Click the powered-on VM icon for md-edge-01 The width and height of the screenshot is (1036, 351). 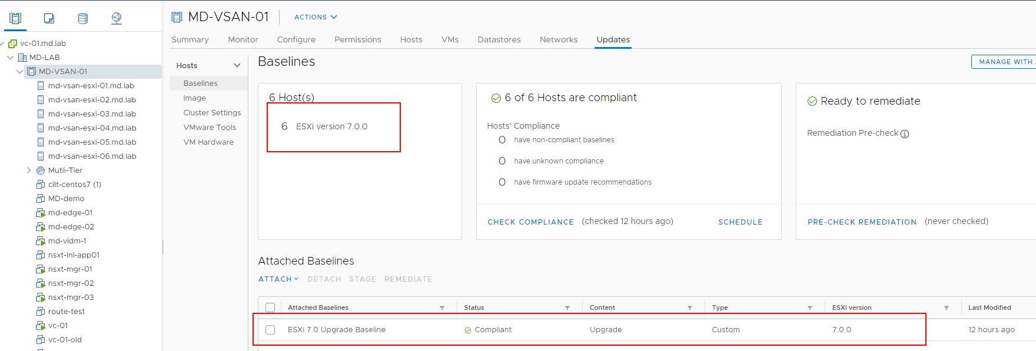point(41,213)
